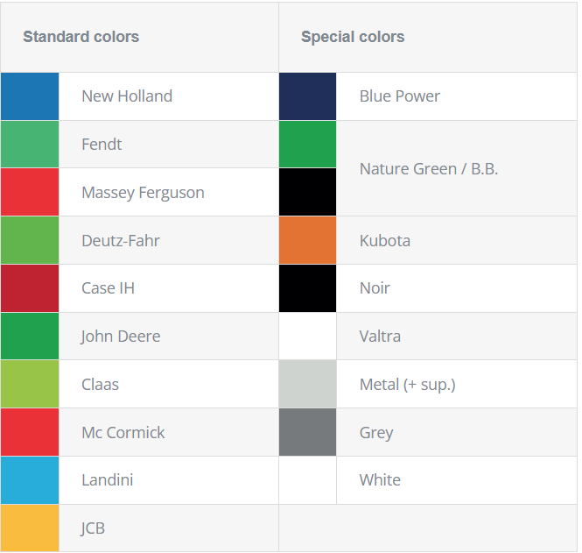Click the White color label
Viewport: 582px width, 553px height.
click(x=380, y=480)
